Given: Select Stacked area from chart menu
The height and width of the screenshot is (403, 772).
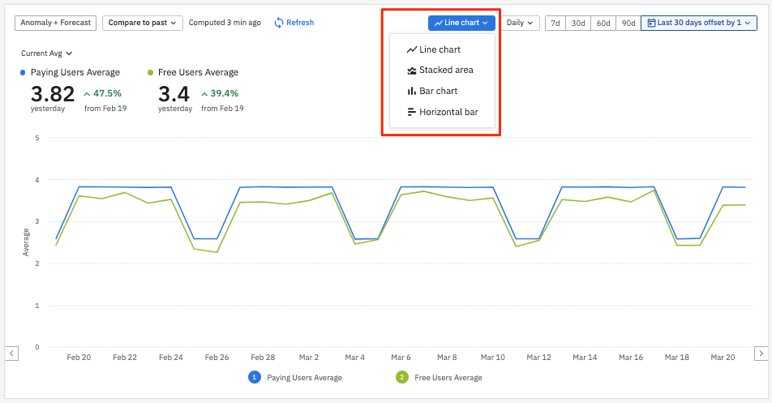Looking at the screenshot, I should [x=446, y=71].
